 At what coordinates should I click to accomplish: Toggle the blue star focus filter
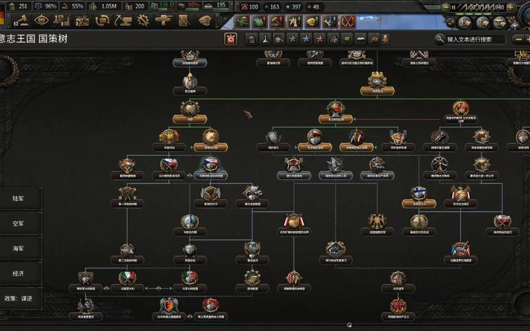point(306,40)
